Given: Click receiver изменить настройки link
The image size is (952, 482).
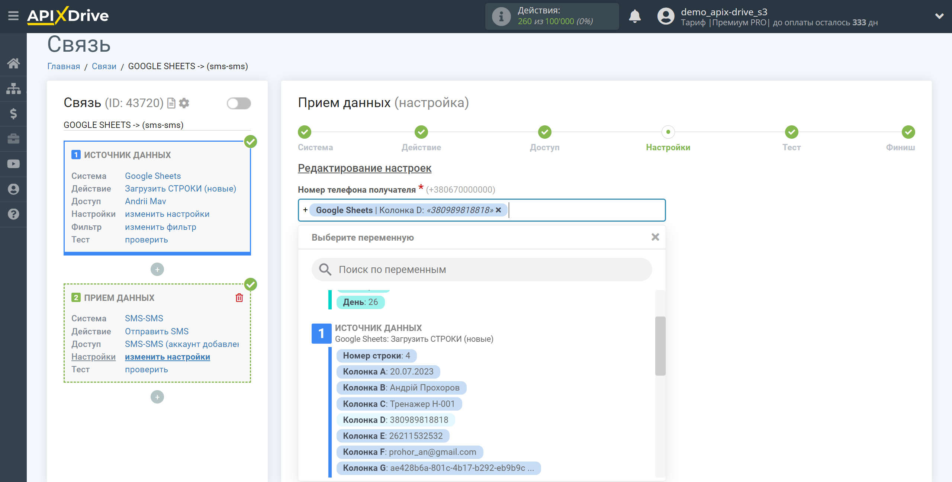Looking at the screenshot, I should click(167, 357).
